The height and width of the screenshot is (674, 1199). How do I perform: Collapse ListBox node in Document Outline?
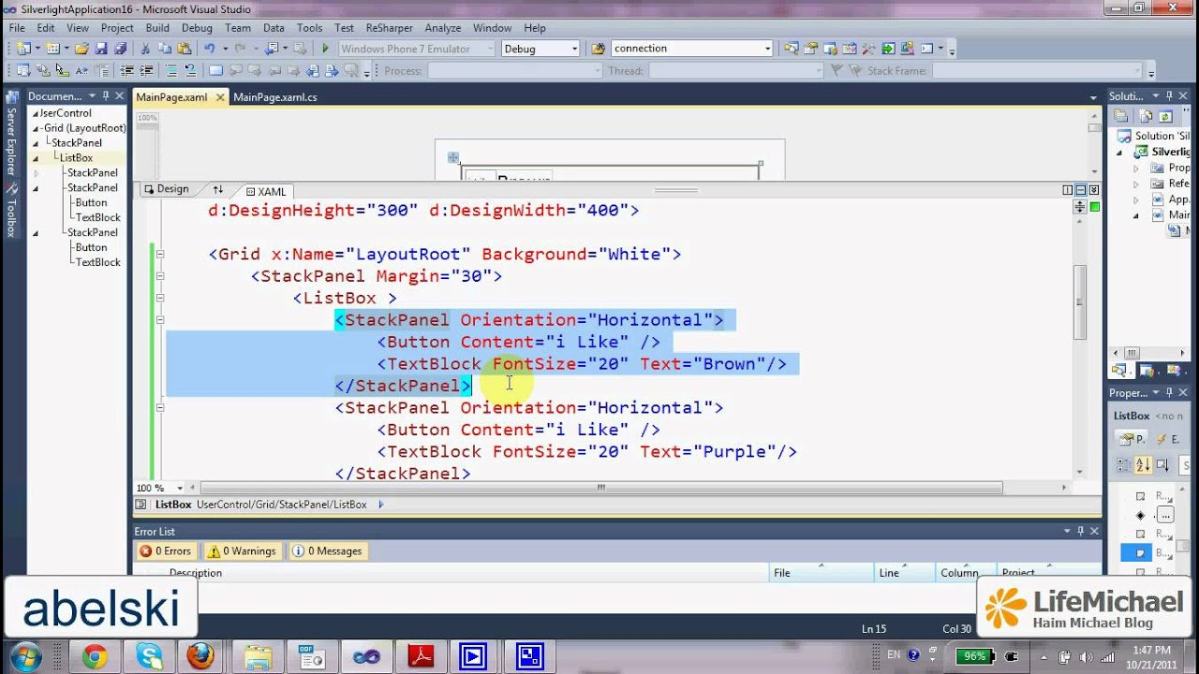tap(36, 158)
